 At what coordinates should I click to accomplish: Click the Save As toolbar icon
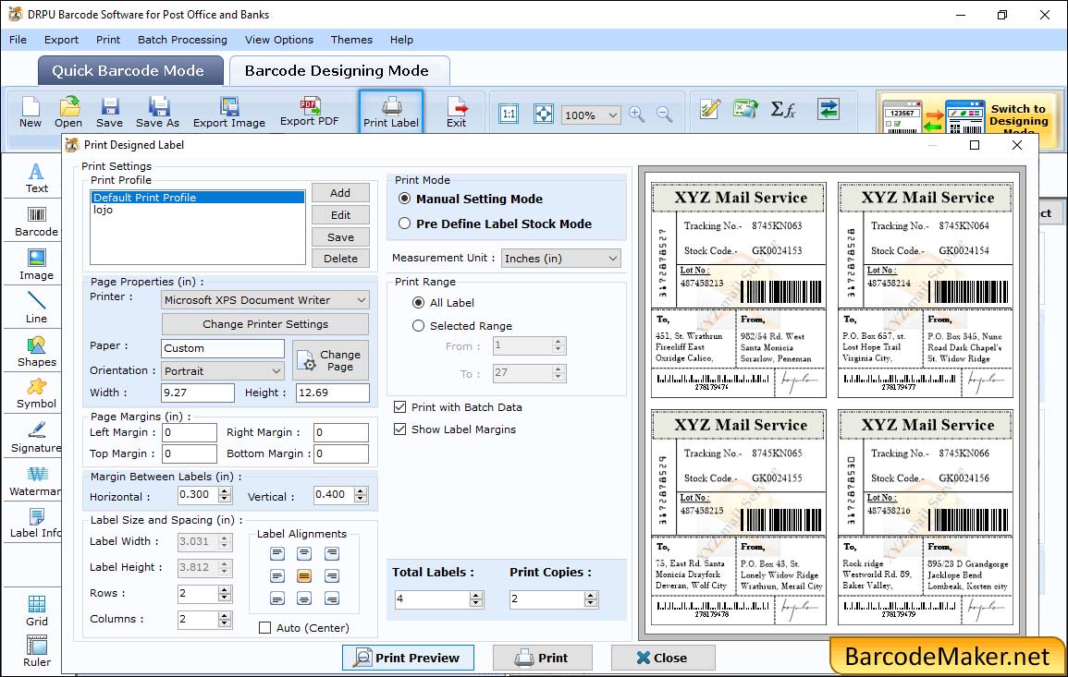(x=157, y=112)
